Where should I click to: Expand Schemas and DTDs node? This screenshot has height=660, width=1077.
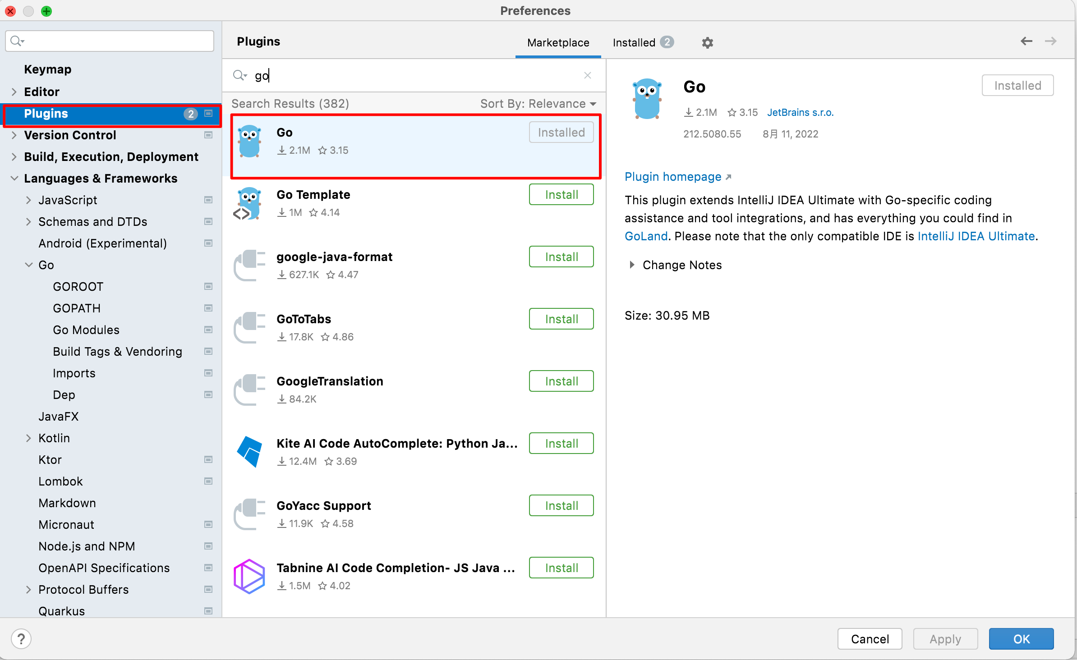pos(28,222)
